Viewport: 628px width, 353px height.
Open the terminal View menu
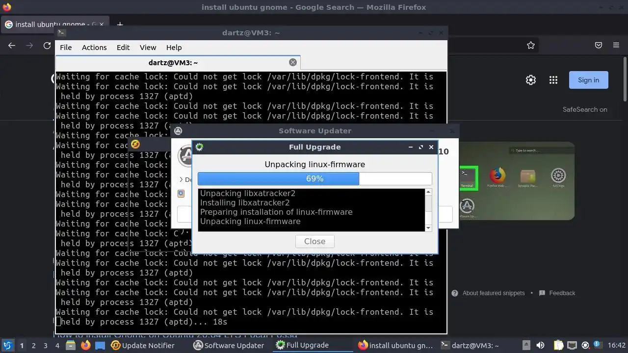148,48
